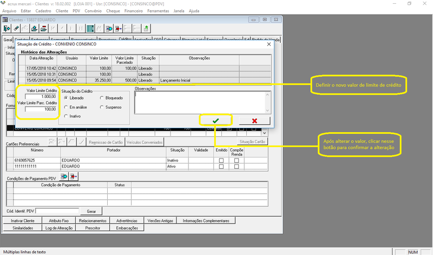This screenshot has width=433, height=255.
Task: Click inside the Observações text area
Action: (x=201, y=102)
